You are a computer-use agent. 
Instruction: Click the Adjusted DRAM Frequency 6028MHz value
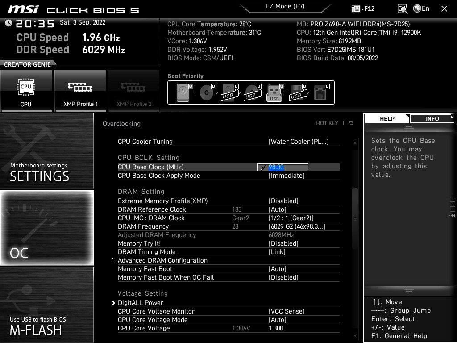coord(281,235)
